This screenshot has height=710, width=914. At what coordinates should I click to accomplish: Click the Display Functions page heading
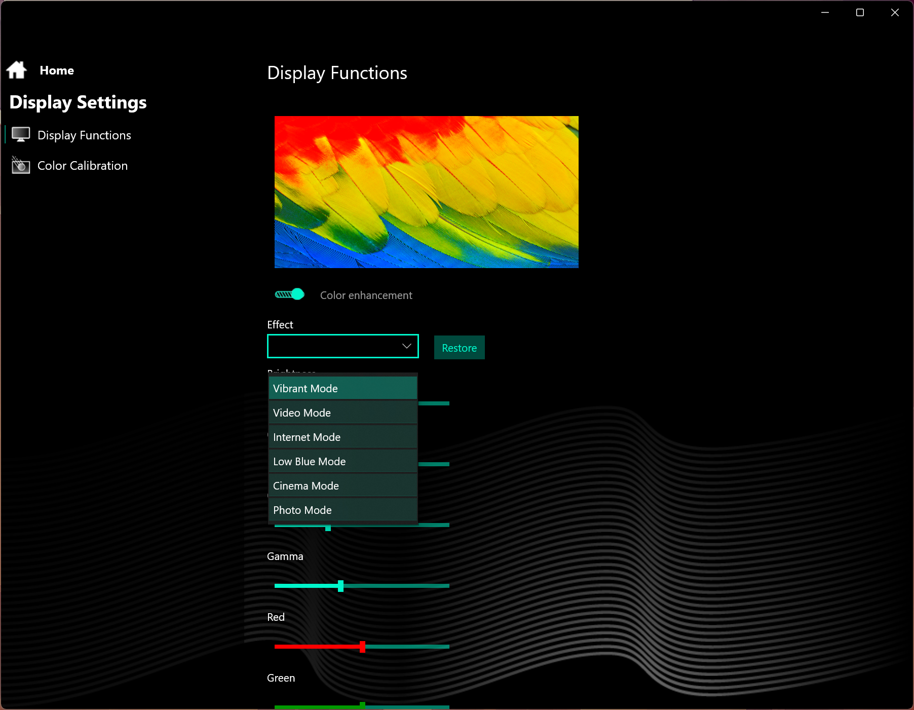click(337, 73)
